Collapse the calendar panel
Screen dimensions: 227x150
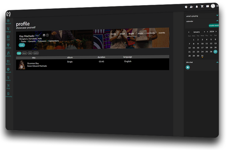coord(217,21)
